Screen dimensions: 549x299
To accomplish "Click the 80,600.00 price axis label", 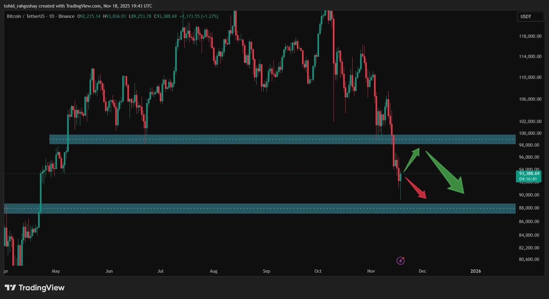I will tap(529, 259).
